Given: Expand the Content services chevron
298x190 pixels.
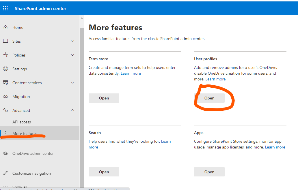Looking at the screenshot, I should (72, 82).
